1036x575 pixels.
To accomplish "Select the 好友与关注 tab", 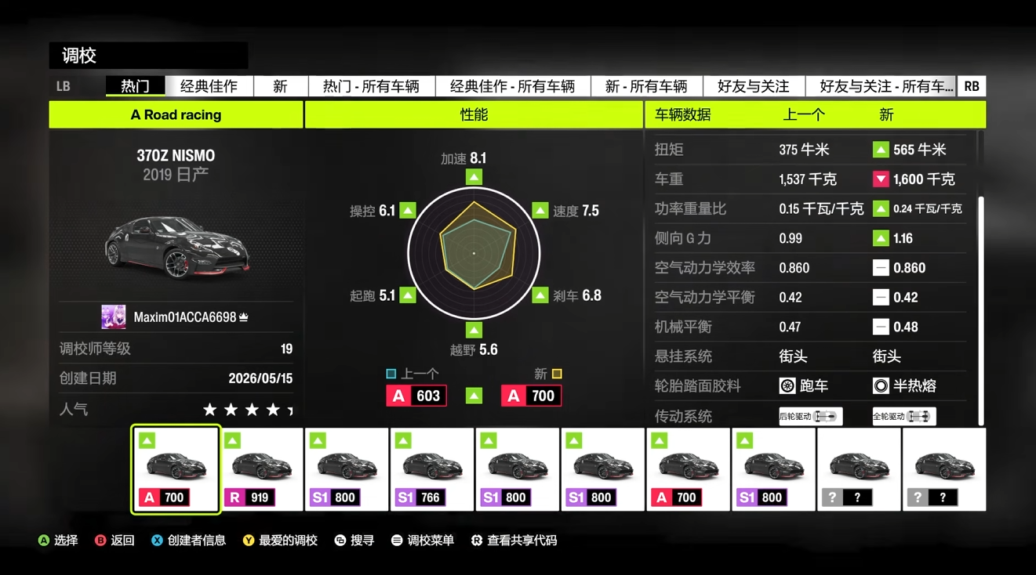I will coord(753,86).
